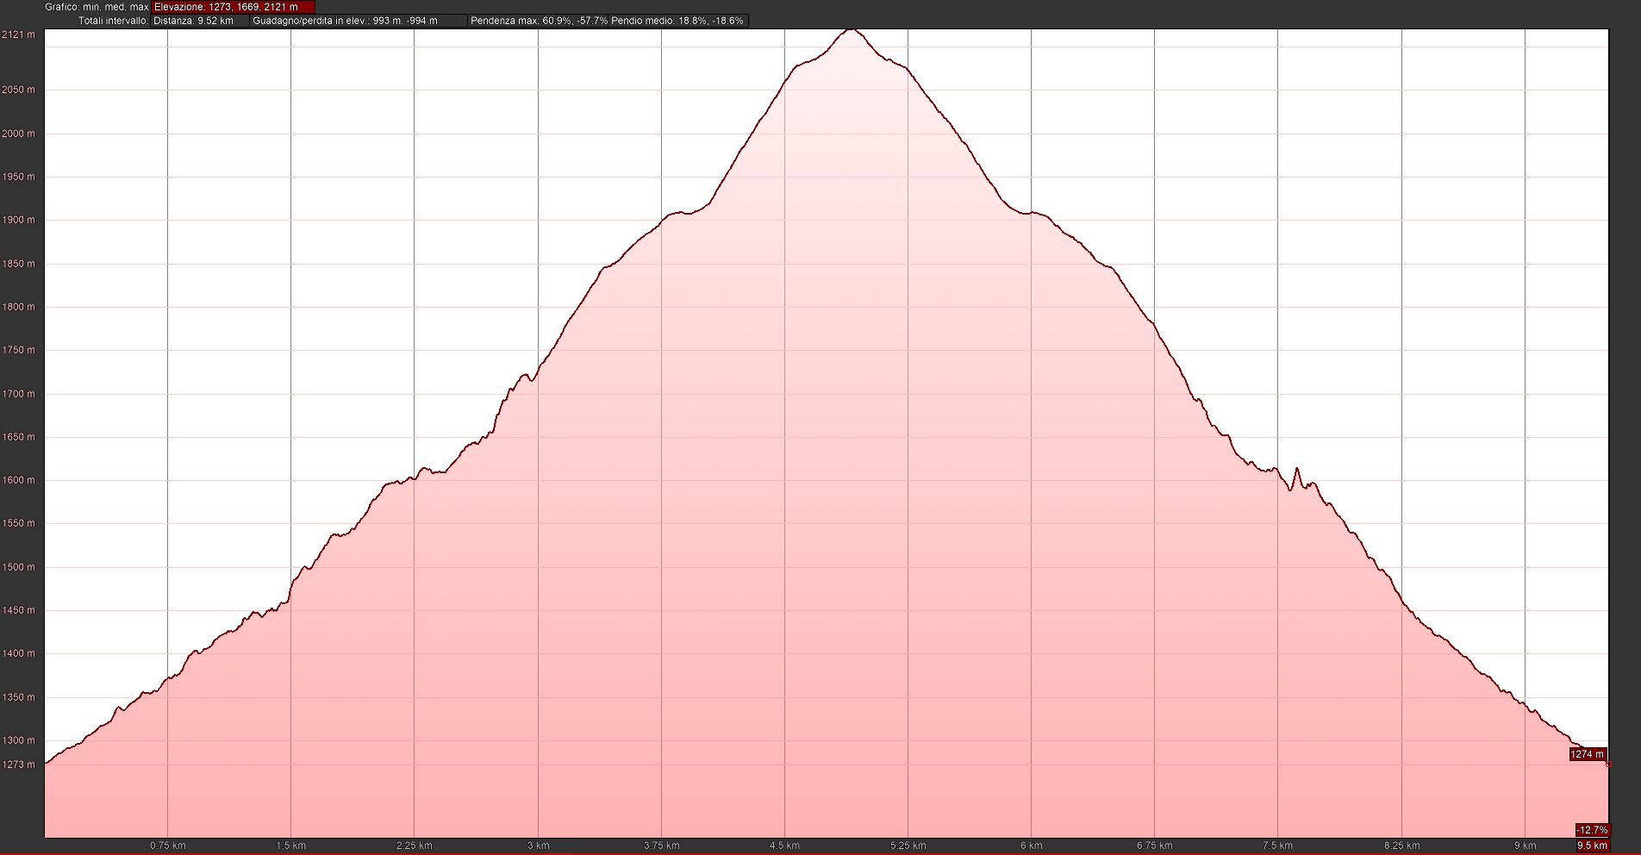This screenshot has width=1641, height=855.
Task: Click the 4.5 km distance axis label
Action: pyautogui.click(x=784, y=846)
